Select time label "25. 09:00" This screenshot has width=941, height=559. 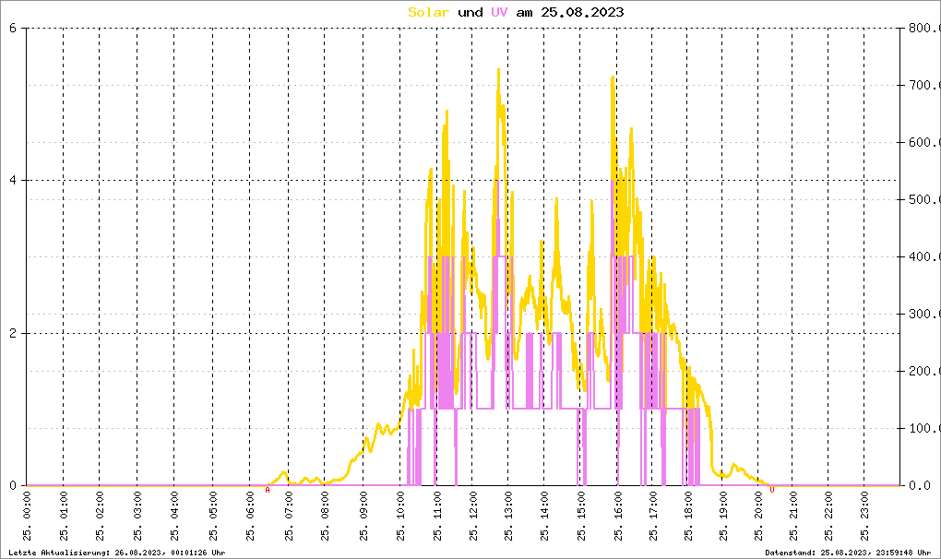click(x=363, y=517)
